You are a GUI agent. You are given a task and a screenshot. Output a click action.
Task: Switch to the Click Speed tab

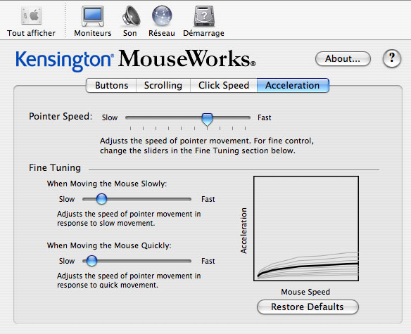point(224,85)
